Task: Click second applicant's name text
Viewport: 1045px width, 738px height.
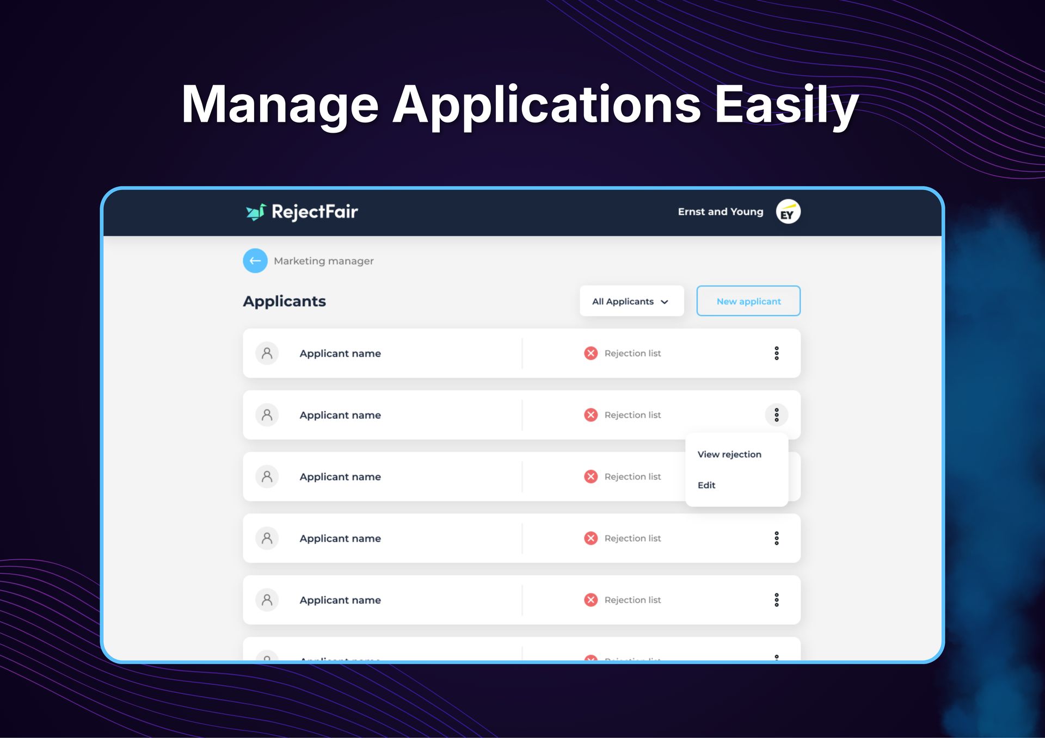Action: (340, 415)
